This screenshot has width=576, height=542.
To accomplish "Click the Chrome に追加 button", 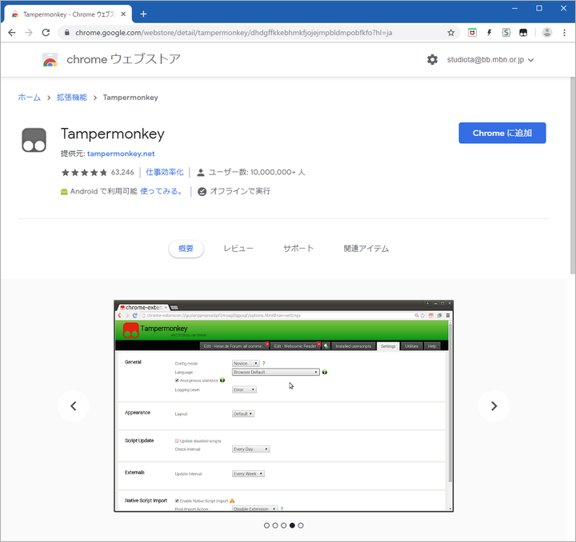I will coord(502,133).
